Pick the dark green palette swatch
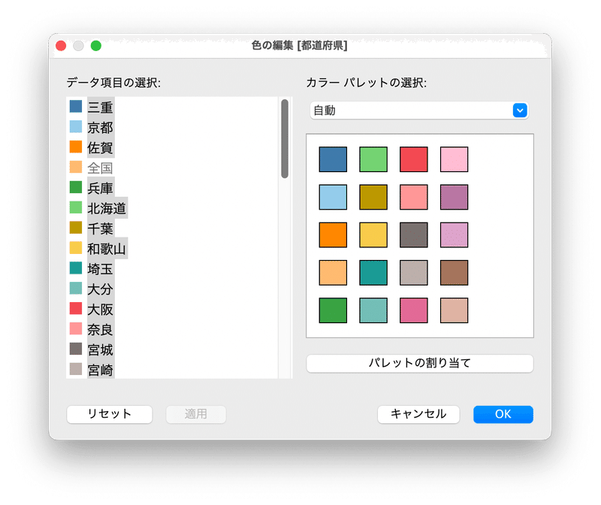The height and width of the screenshot is (505, 601). [x=333, y=310]
